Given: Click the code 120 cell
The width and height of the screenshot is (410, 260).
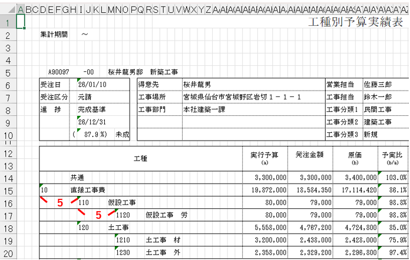Looking at the screenshot, I should (84, 228).
